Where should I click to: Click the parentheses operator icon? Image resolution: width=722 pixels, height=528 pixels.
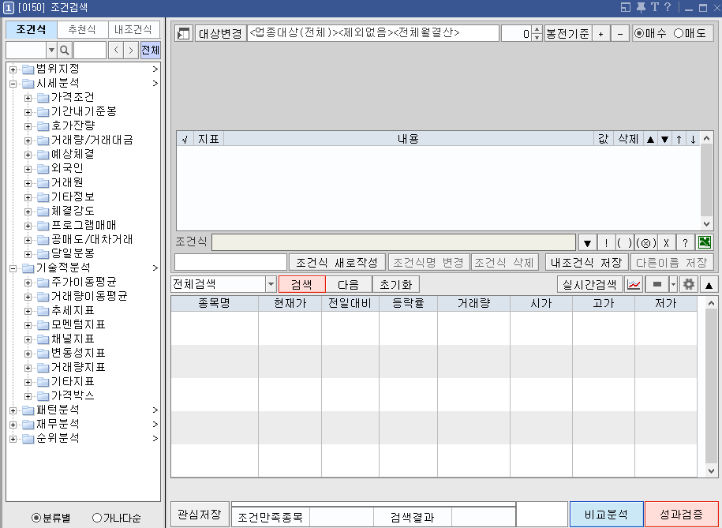pos(625,242)
